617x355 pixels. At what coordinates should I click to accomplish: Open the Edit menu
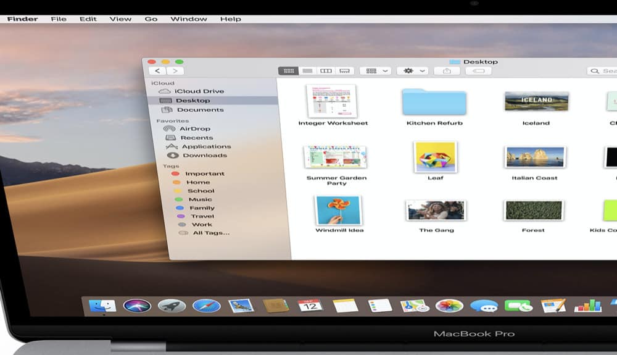point(88,19)
